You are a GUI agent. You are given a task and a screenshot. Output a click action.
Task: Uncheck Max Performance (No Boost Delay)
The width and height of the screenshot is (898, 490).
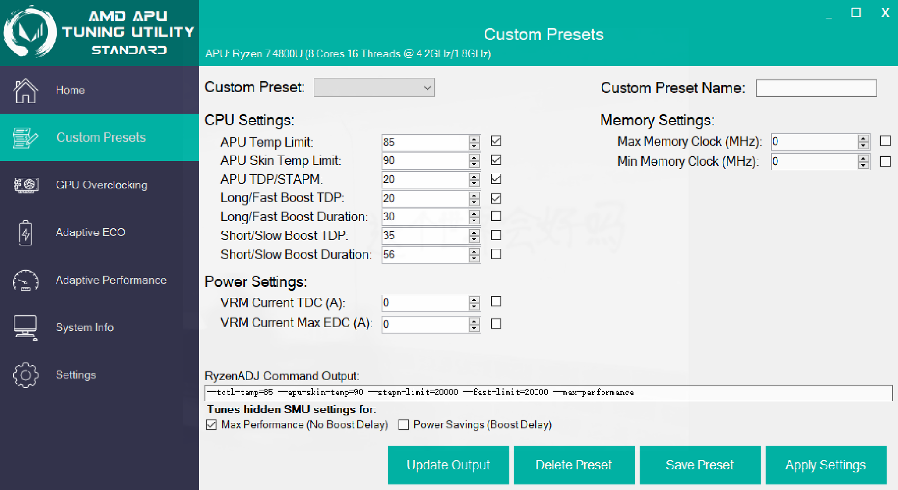pos(211,425)
